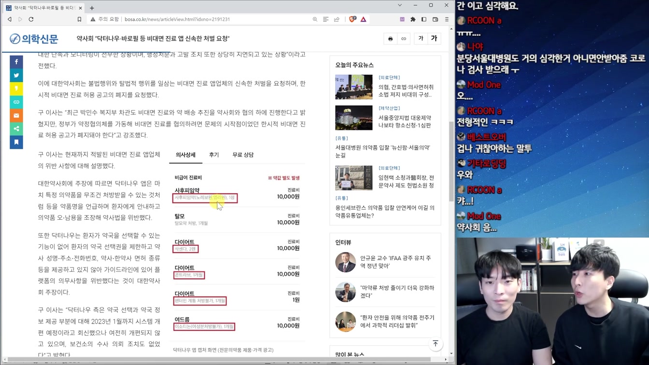Open interview with 안규윤 교수
Viewport: 649px width, 365px height.
(395, 262)
